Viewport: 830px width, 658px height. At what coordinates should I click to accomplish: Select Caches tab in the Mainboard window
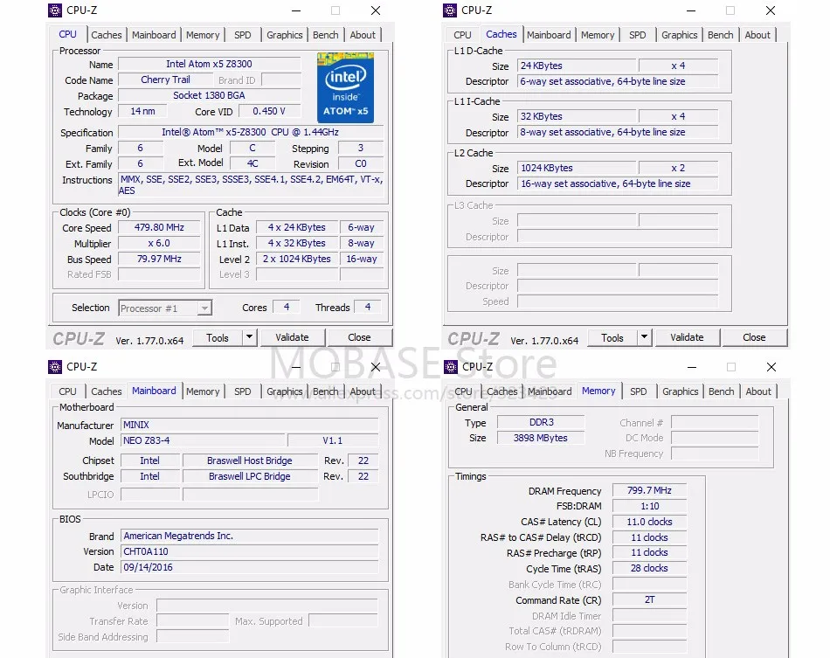107,391
